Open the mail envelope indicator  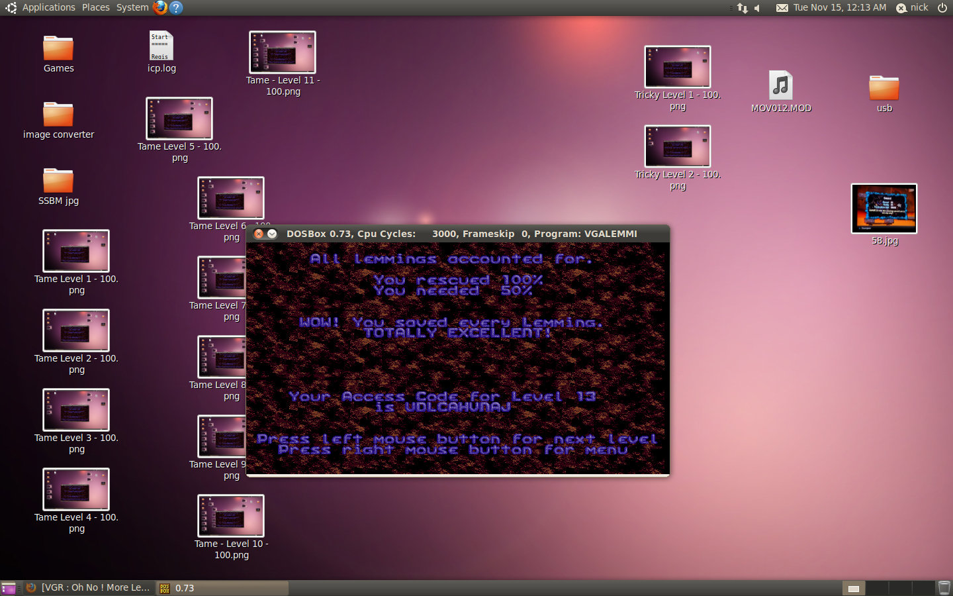782,8
